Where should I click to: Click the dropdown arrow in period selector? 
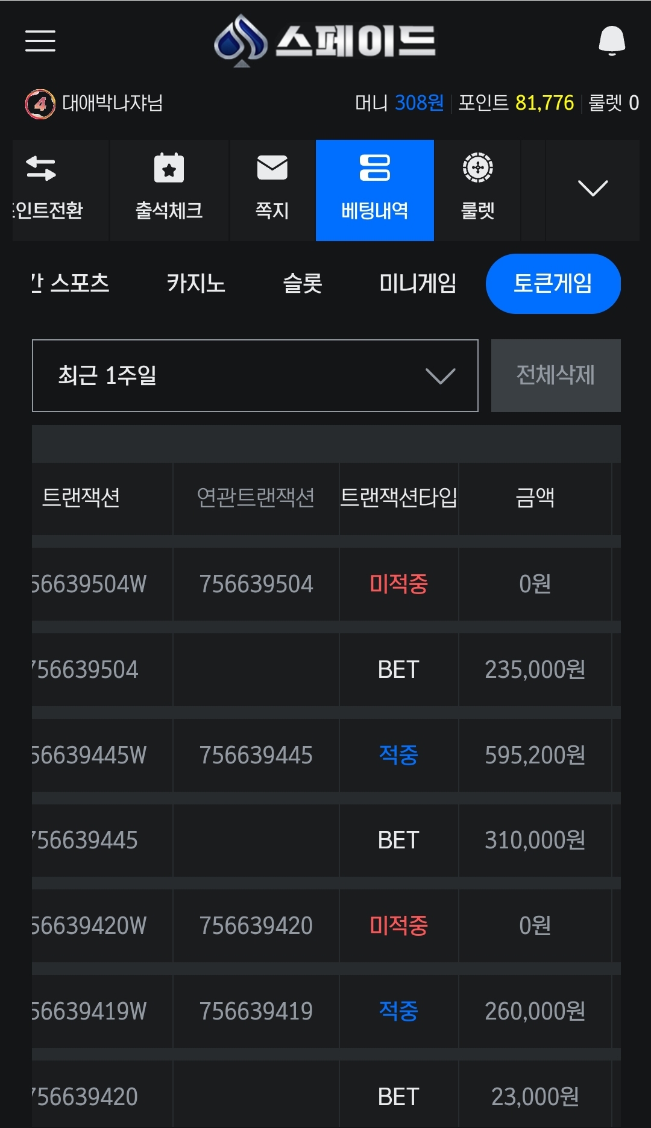pos(440,377)
